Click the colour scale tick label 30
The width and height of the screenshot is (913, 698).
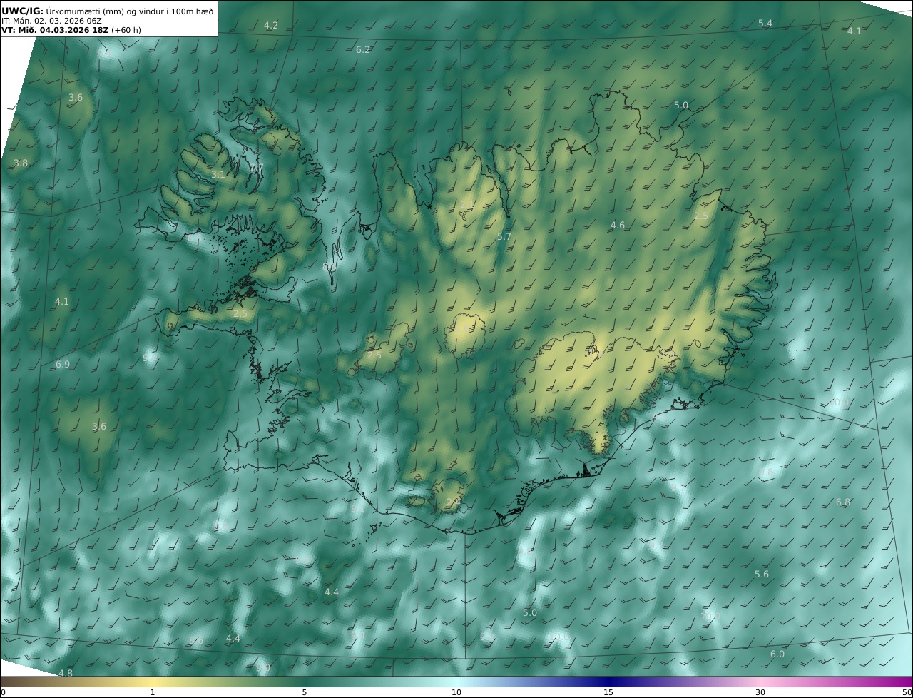pos(760,692)
